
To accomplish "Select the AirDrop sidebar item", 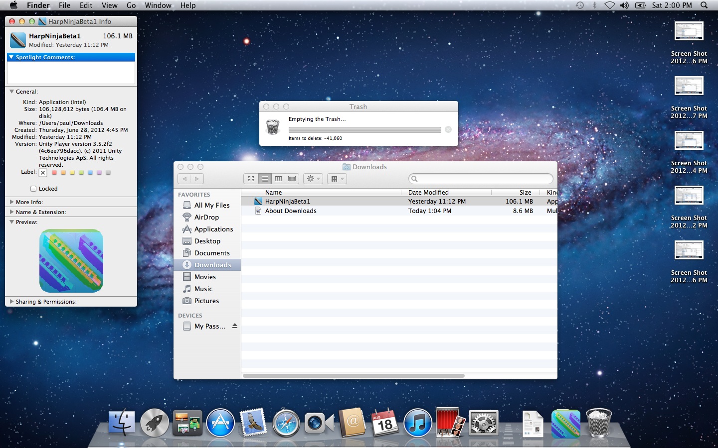I will click(x=205, y=217).
